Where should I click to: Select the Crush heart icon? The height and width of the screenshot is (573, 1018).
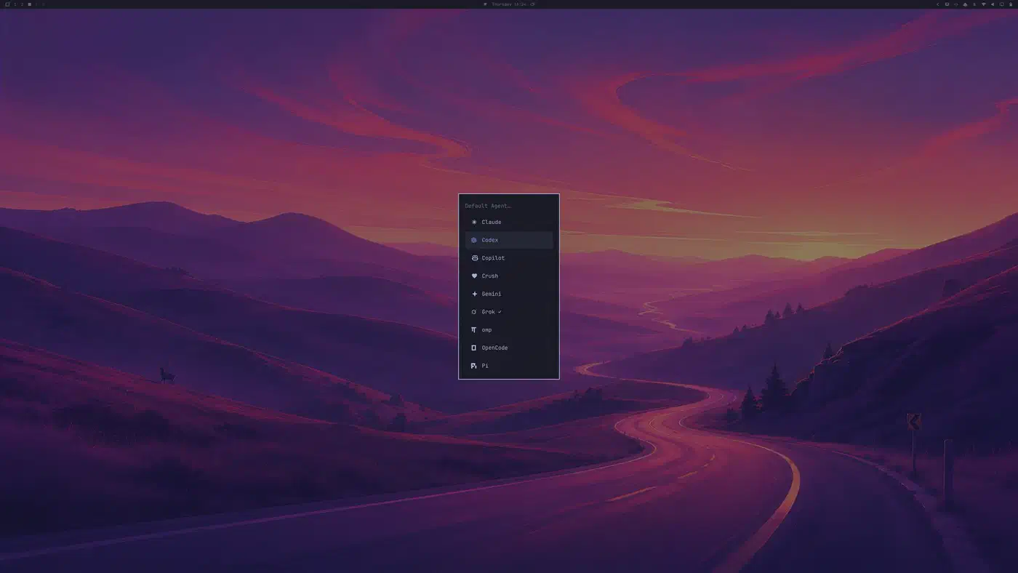(474, 276)
